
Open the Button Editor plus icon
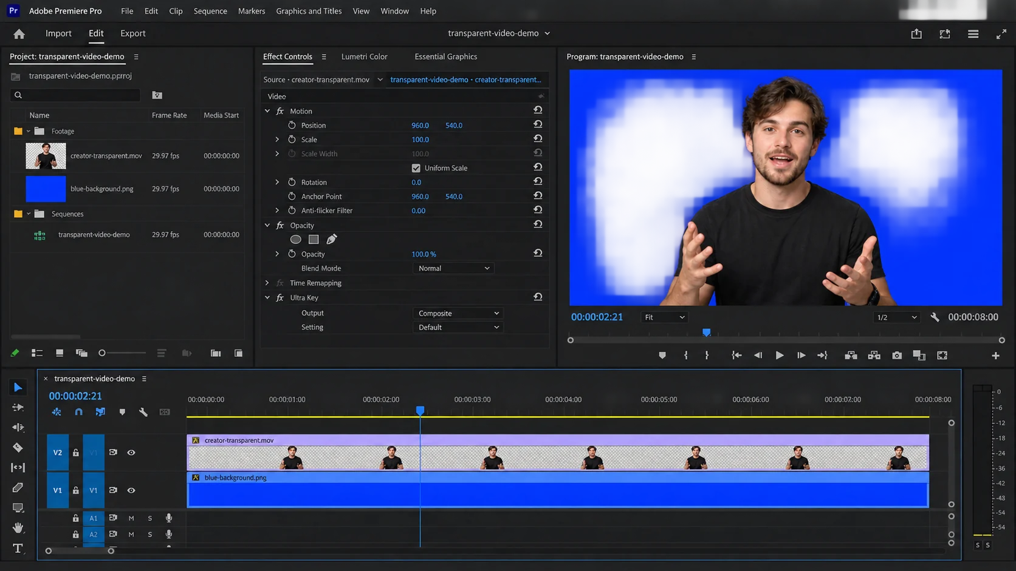(995, 356)
